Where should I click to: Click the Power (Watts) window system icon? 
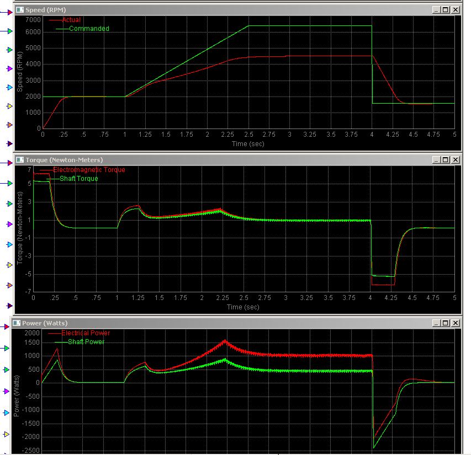click(x=17, y=323)
